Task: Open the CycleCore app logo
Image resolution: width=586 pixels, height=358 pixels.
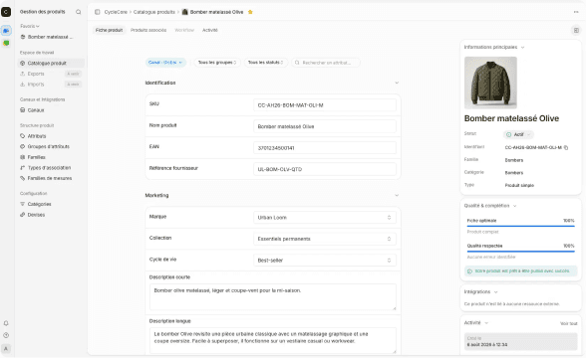Action: coord(6,12)
